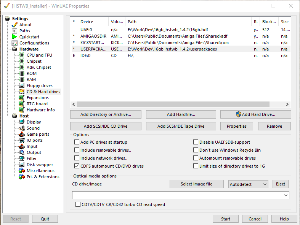This screenshot has width=300, height=225.
Task: Click Add SCSI/IDE CD Drive button
Action: tap(106, 126)
